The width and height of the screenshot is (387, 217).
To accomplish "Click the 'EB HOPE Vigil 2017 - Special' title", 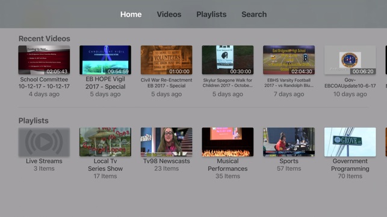I will (105, 83).
